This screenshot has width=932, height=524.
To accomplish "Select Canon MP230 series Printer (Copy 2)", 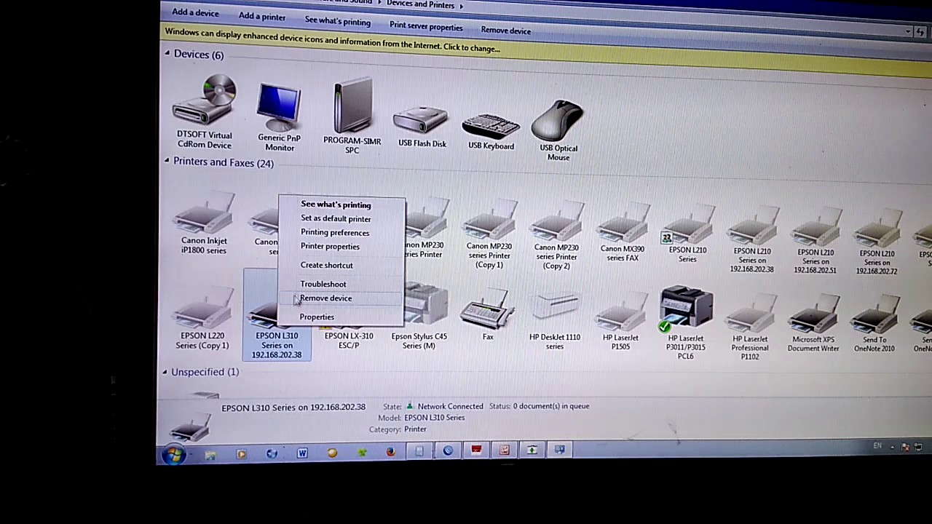I will coord(556,234).
